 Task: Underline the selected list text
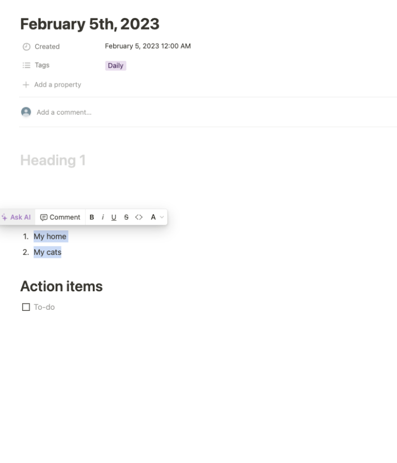(114, 217)
